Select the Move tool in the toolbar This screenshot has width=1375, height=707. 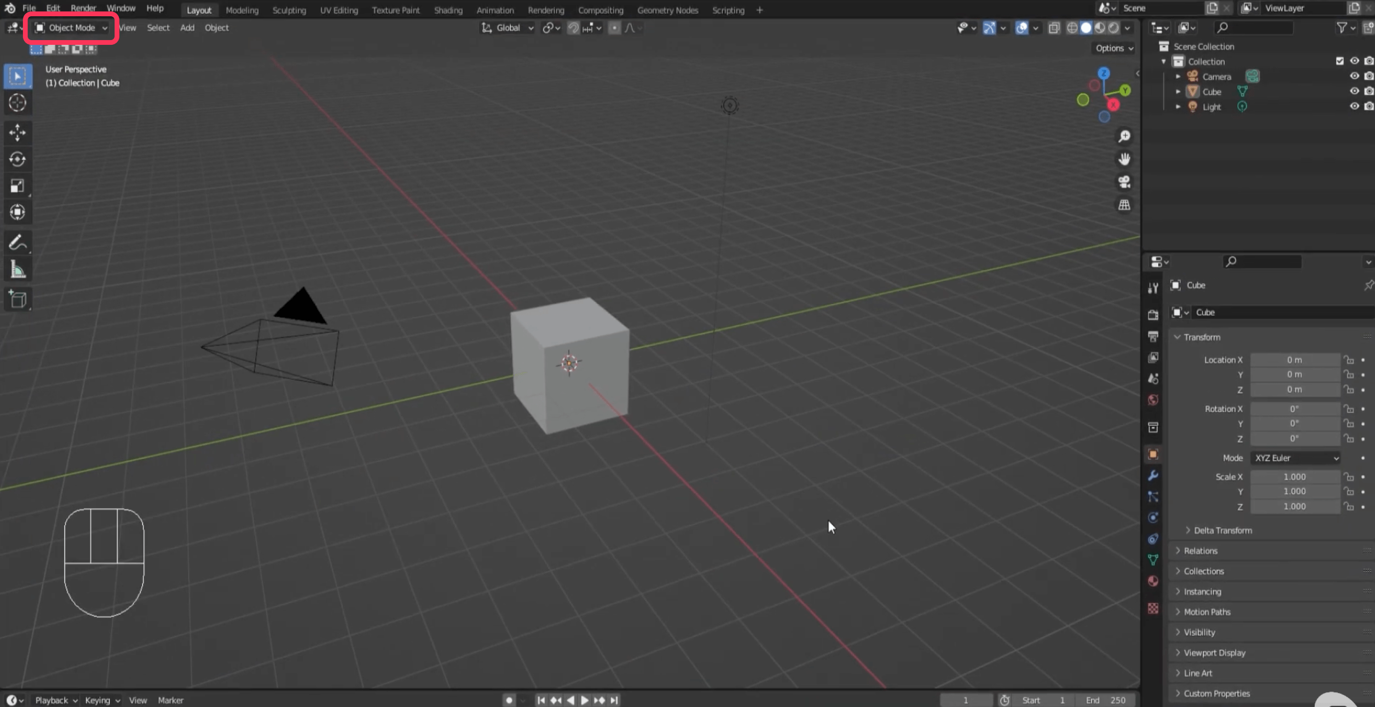coord(18,132)
